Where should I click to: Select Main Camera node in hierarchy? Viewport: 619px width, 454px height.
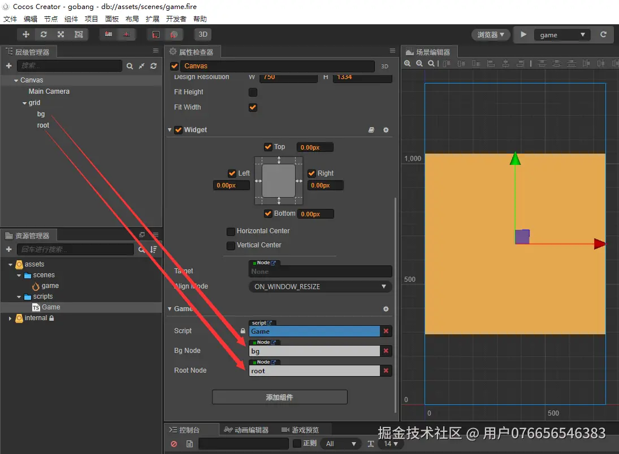[x=49, y=91]
